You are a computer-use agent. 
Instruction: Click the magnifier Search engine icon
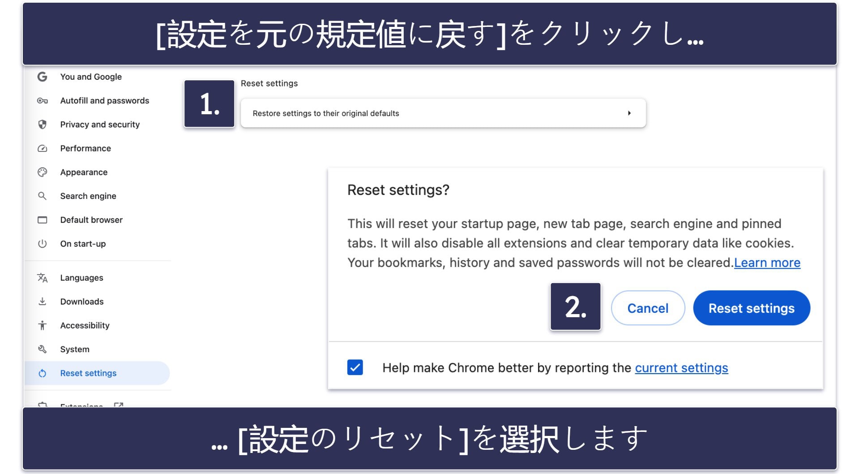(42, 196)
